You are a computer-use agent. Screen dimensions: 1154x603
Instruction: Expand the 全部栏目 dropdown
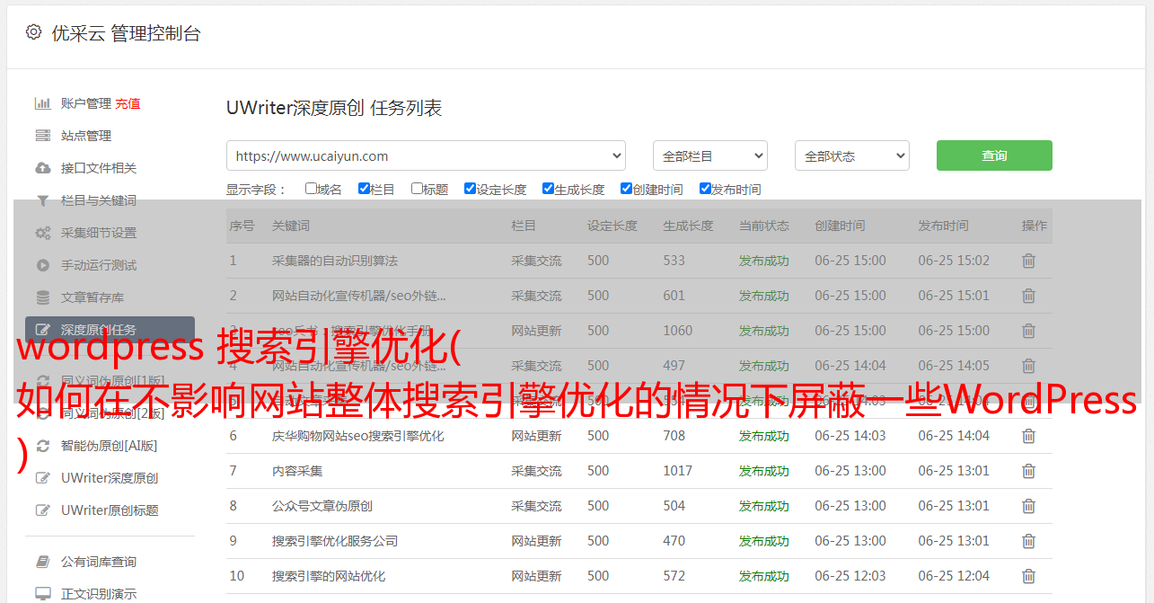709,155
